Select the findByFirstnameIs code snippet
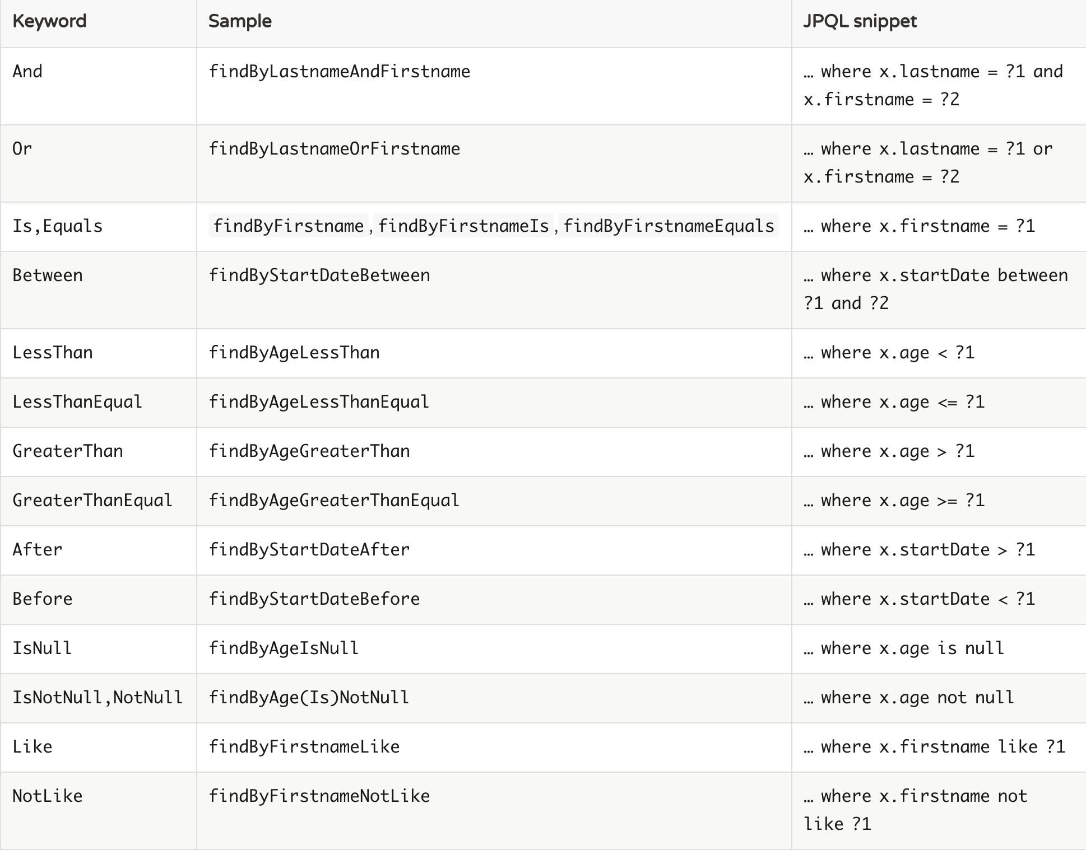1086x850 pixels. point(464,226)
